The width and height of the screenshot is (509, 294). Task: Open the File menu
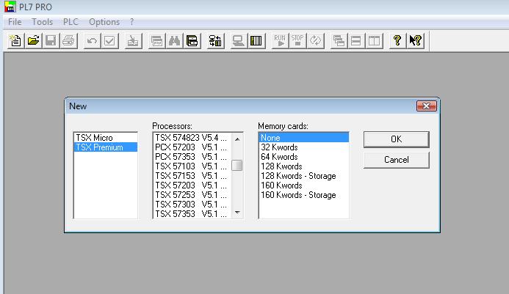coord(15,22)
